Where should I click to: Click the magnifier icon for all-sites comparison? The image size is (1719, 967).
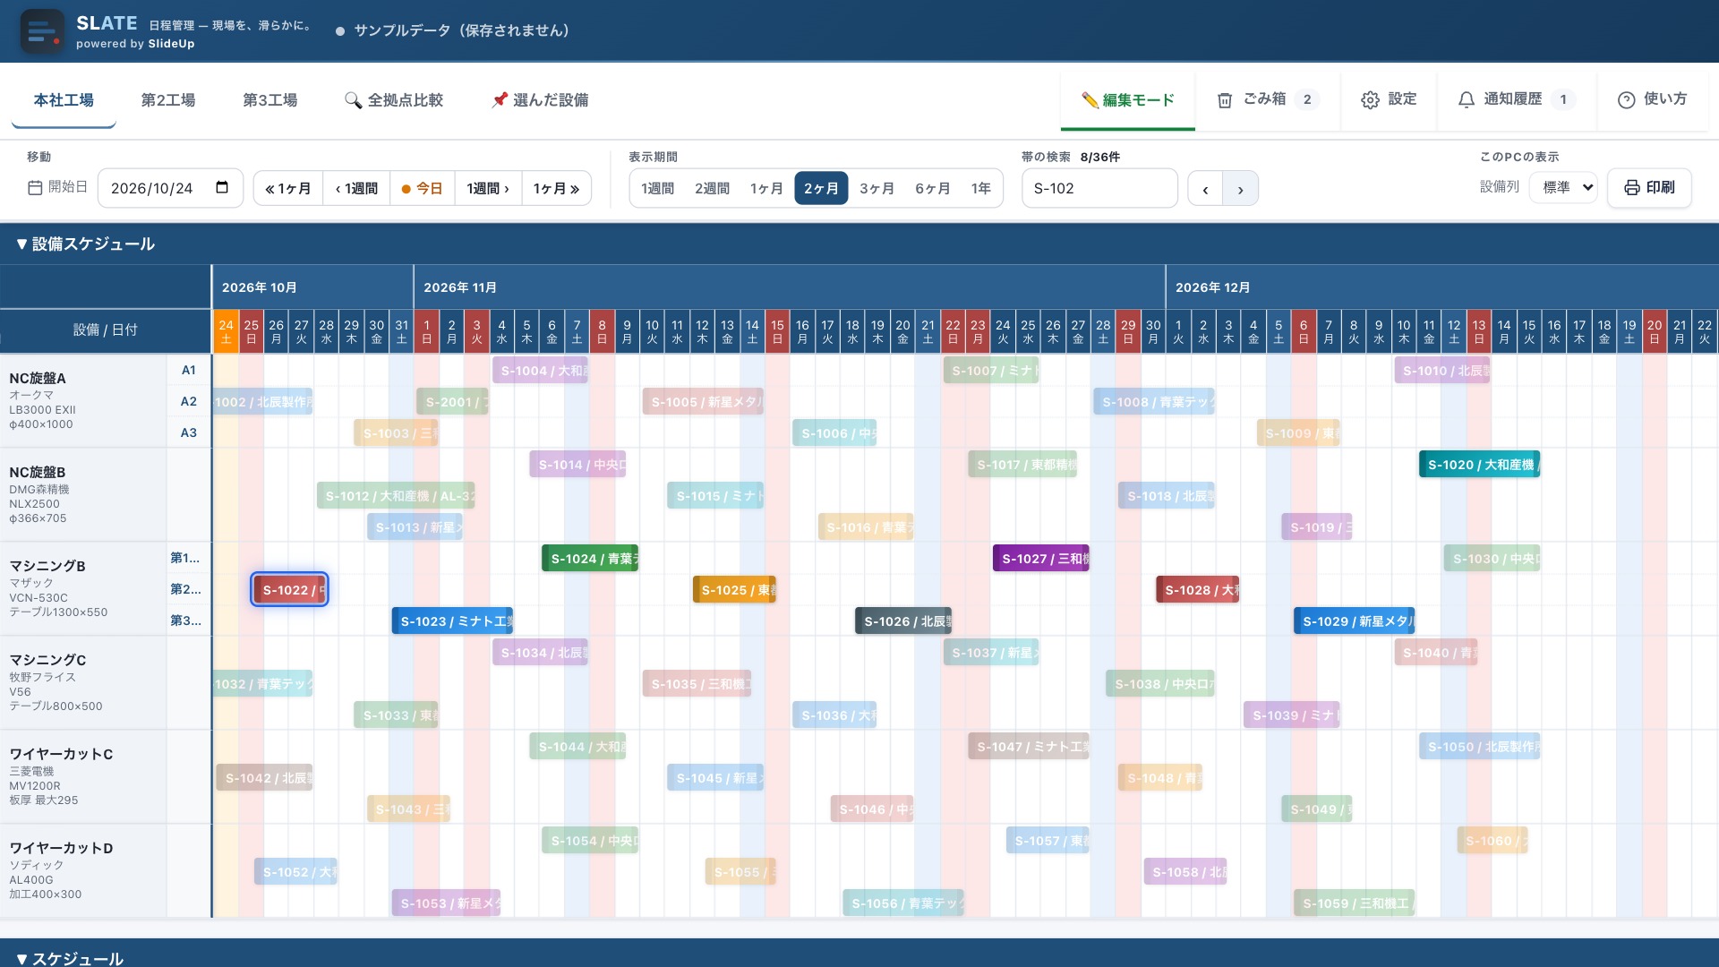coord(353,100)
